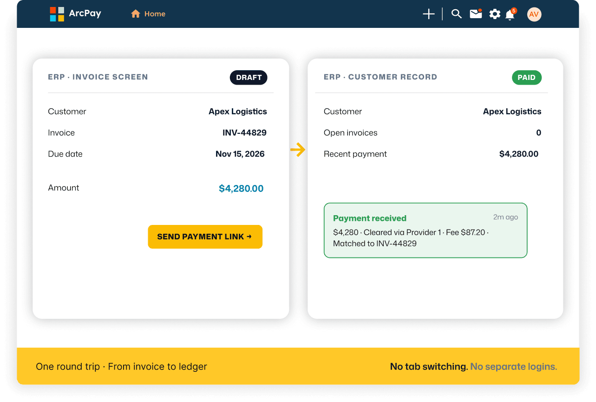Click the DRAFT status badge
596x402 pixels.
pyautogui.click(x=249, y=78)
